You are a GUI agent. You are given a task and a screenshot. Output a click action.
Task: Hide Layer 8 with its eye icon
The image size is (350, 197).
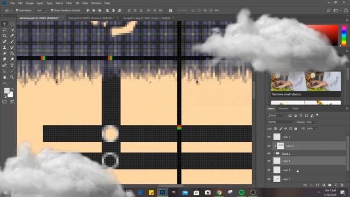pyautogui.click(x=269, y=170)
